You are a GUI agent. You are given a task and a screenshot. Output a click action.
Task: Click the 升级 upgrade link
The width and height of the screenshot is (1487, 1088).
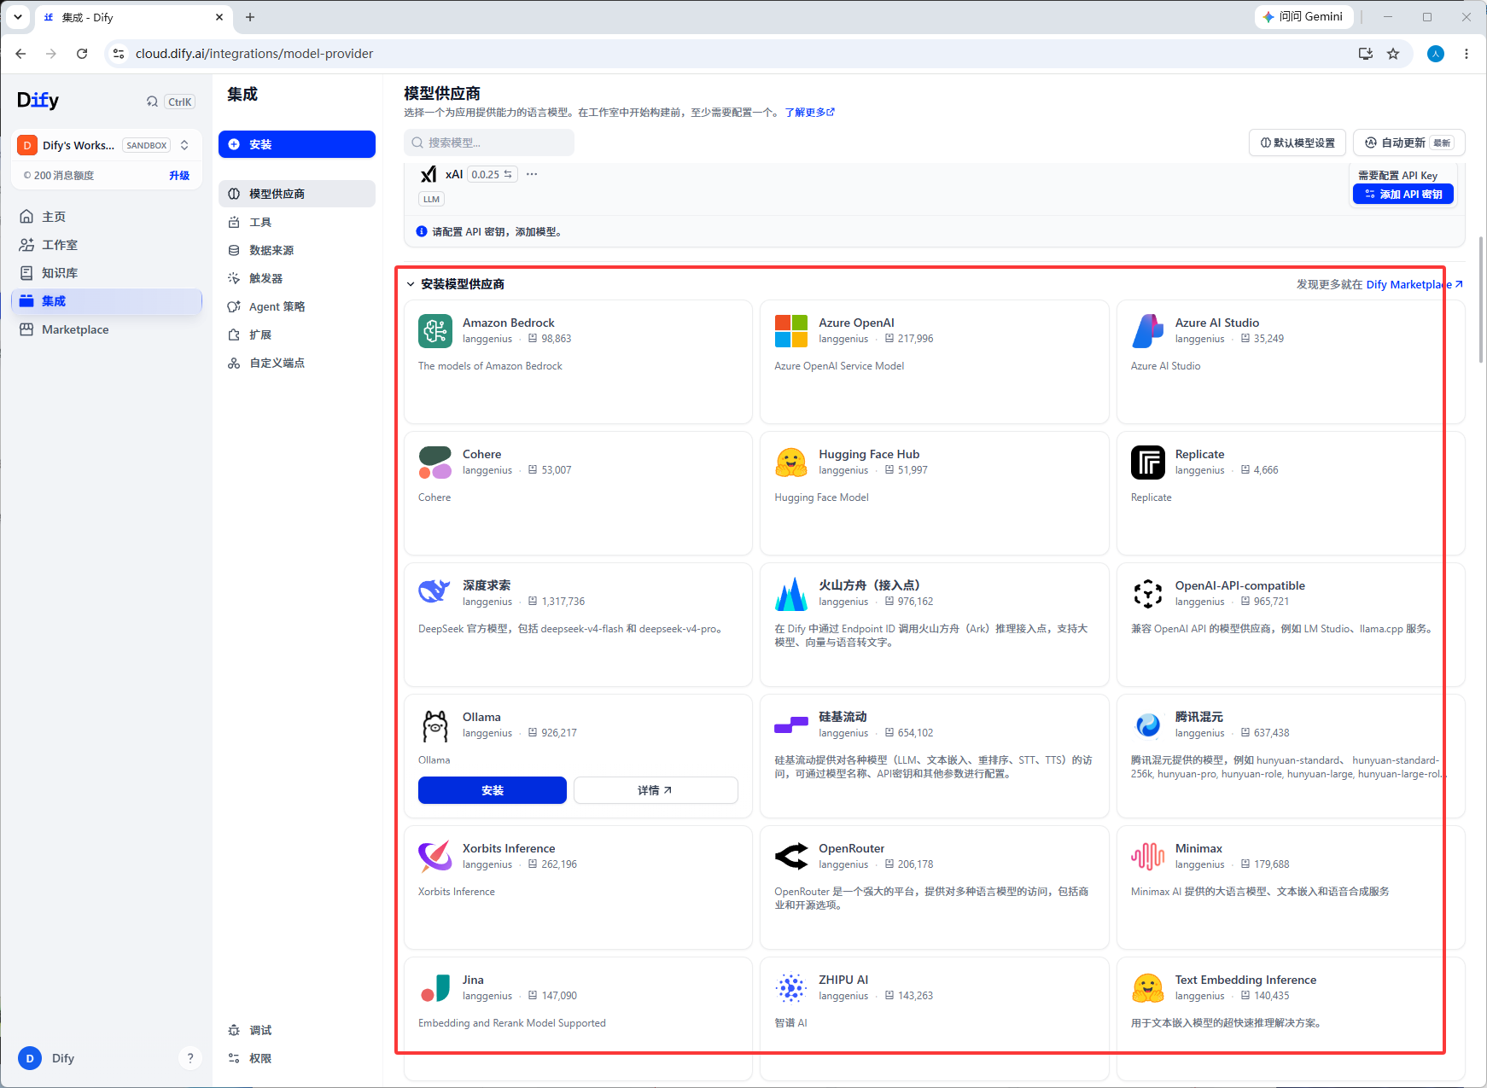click(x=179, y=175)
